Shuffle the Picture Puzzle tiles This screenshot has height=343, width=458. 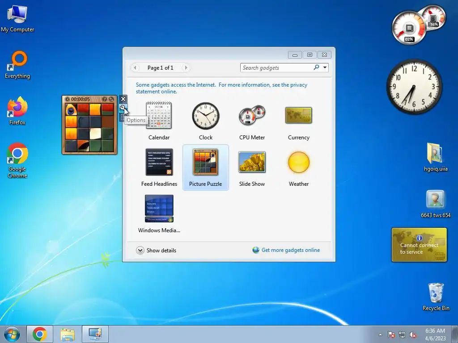click(x=111, y=99)
